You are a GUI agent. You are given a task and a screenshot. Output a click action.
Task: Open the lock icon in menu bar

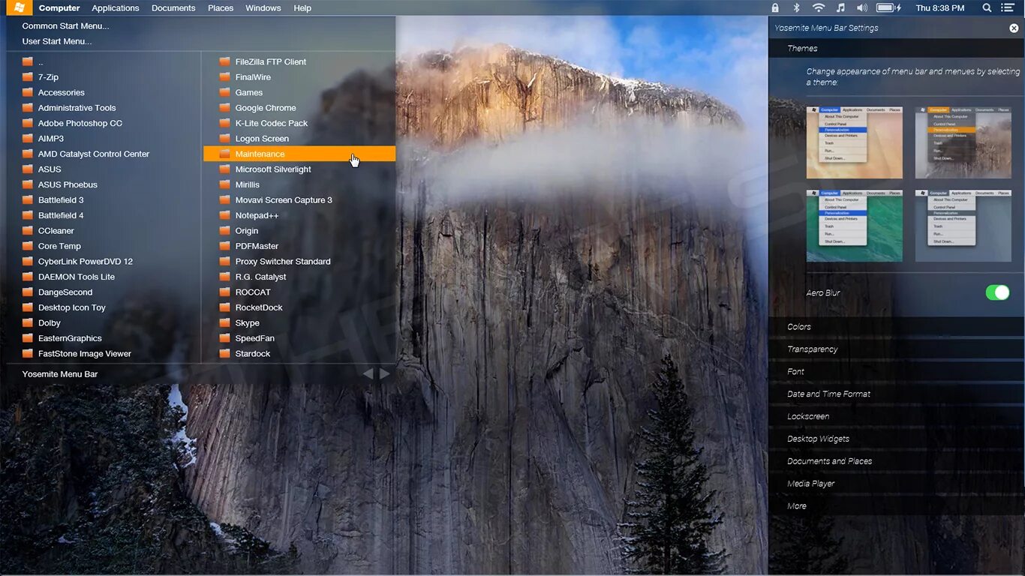pyautogui.click(x=775, y=7)
